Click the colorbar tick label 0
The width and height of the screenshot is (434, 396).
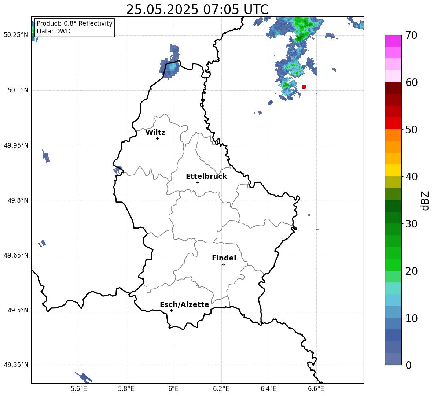tap(408, 365)
